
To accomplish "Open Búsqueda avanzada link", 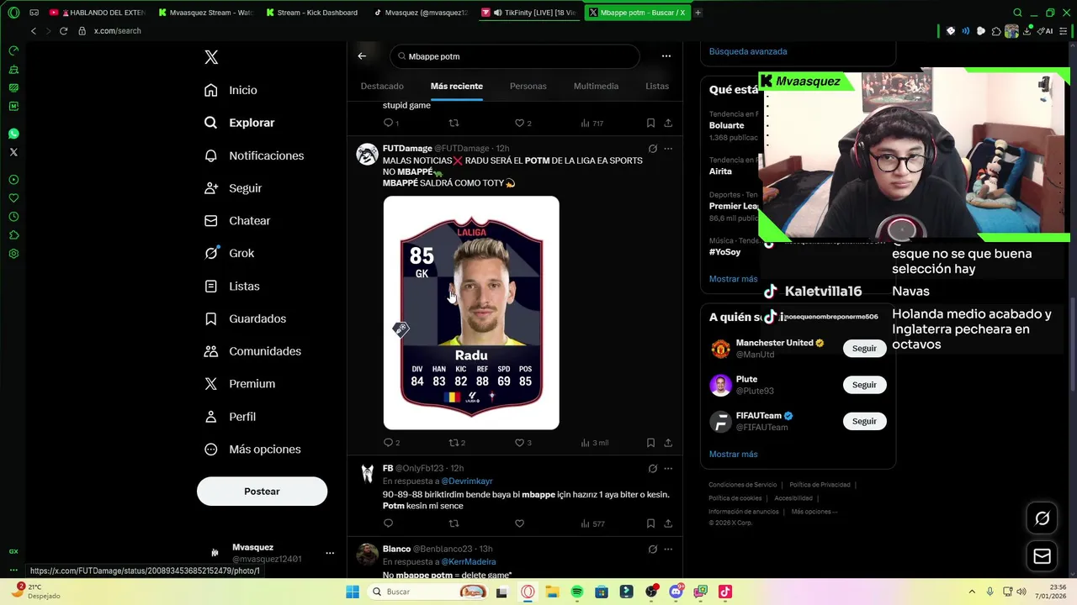I will pyautogui.click(x=748, y=51).
